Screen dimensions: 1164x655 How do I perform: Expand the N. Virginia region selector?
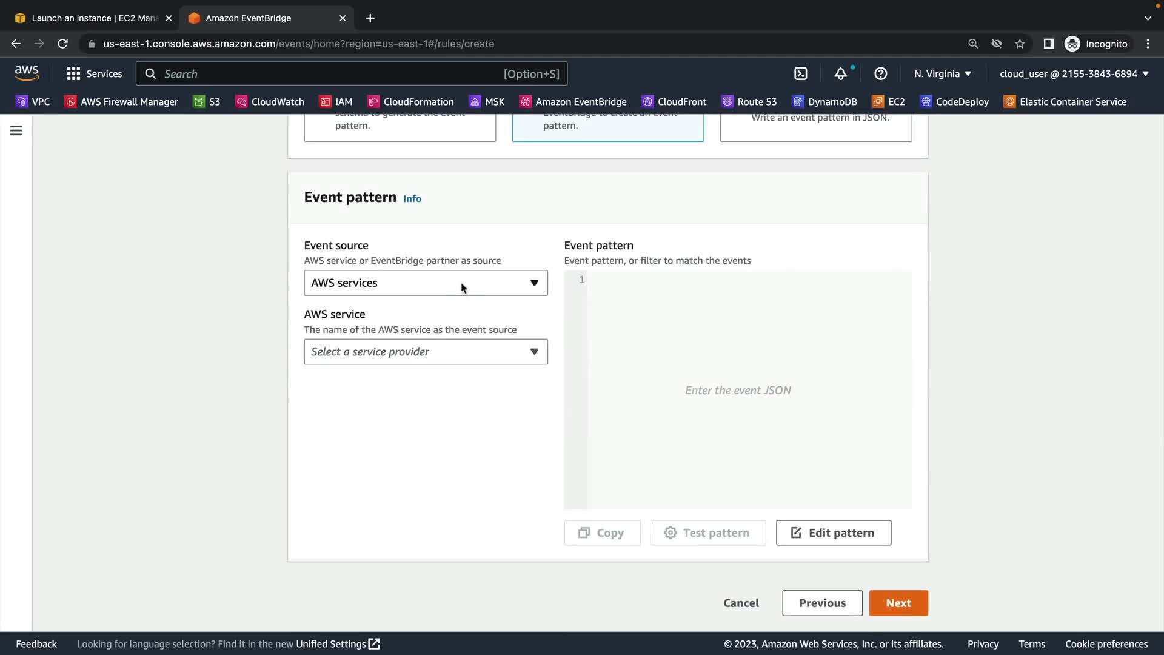pos(943,74)
